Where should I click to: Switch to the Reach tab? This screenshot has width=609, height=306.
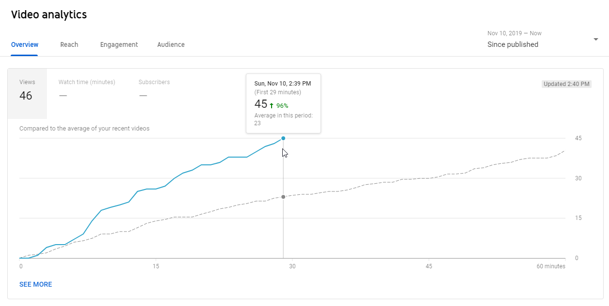click(69, 44)
